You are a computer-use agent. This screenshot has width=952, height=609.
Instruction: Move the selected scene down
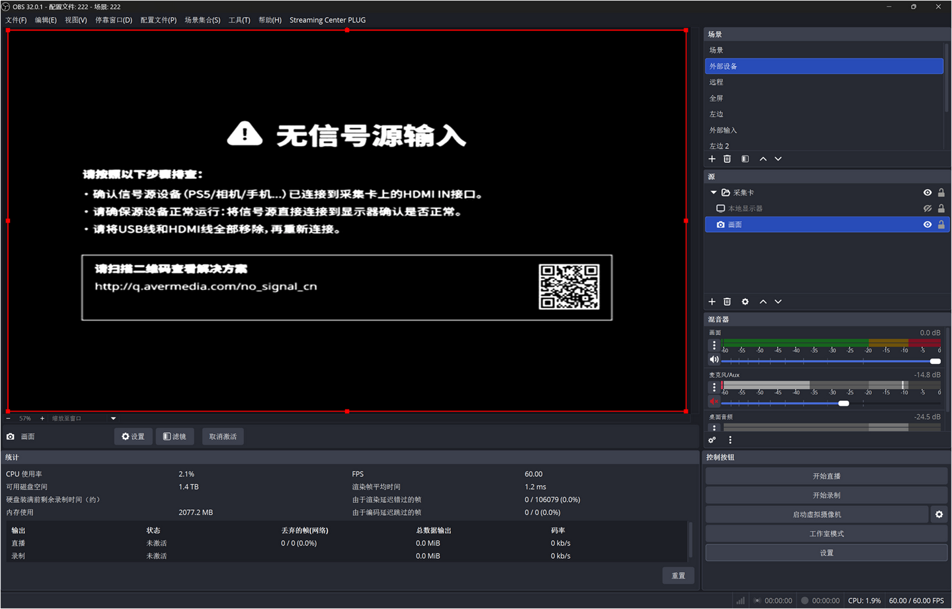coord(778,159)
